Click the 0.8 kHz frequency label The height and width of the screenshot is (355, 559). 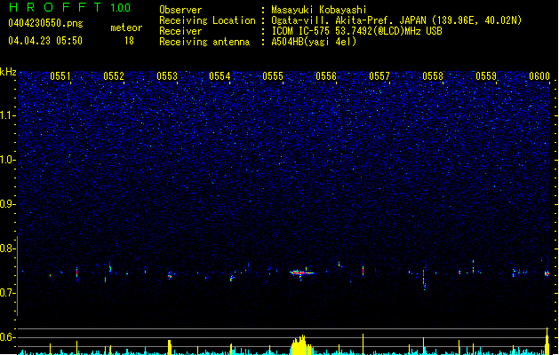click(7, 248)
